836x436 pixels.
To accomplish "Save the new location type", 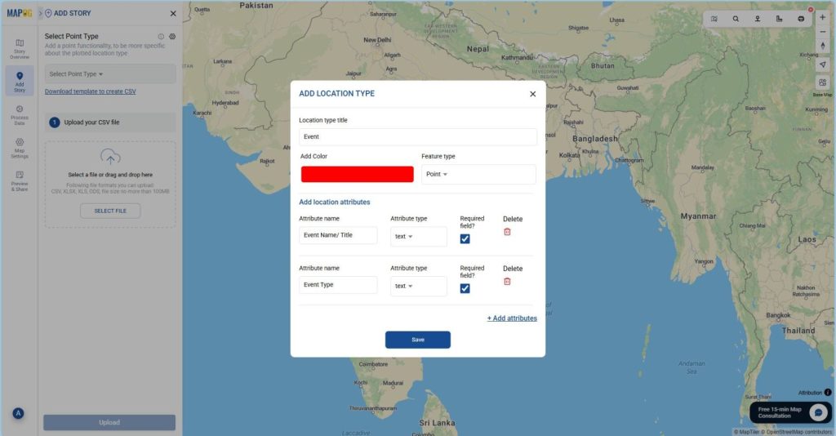I will tap(417, 340).
